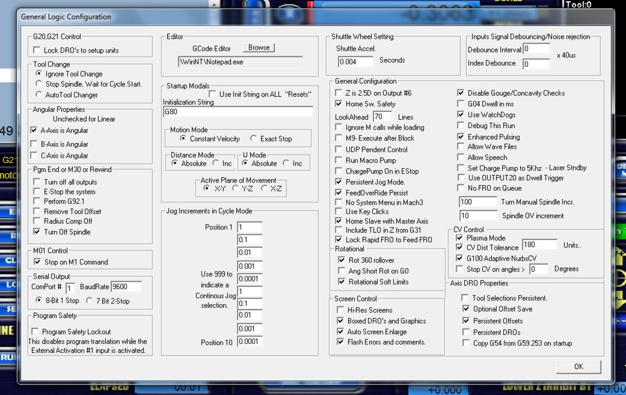Uncheck A-Axis is Angular
This screenshot has height=395, width=626.
point(34,130)
